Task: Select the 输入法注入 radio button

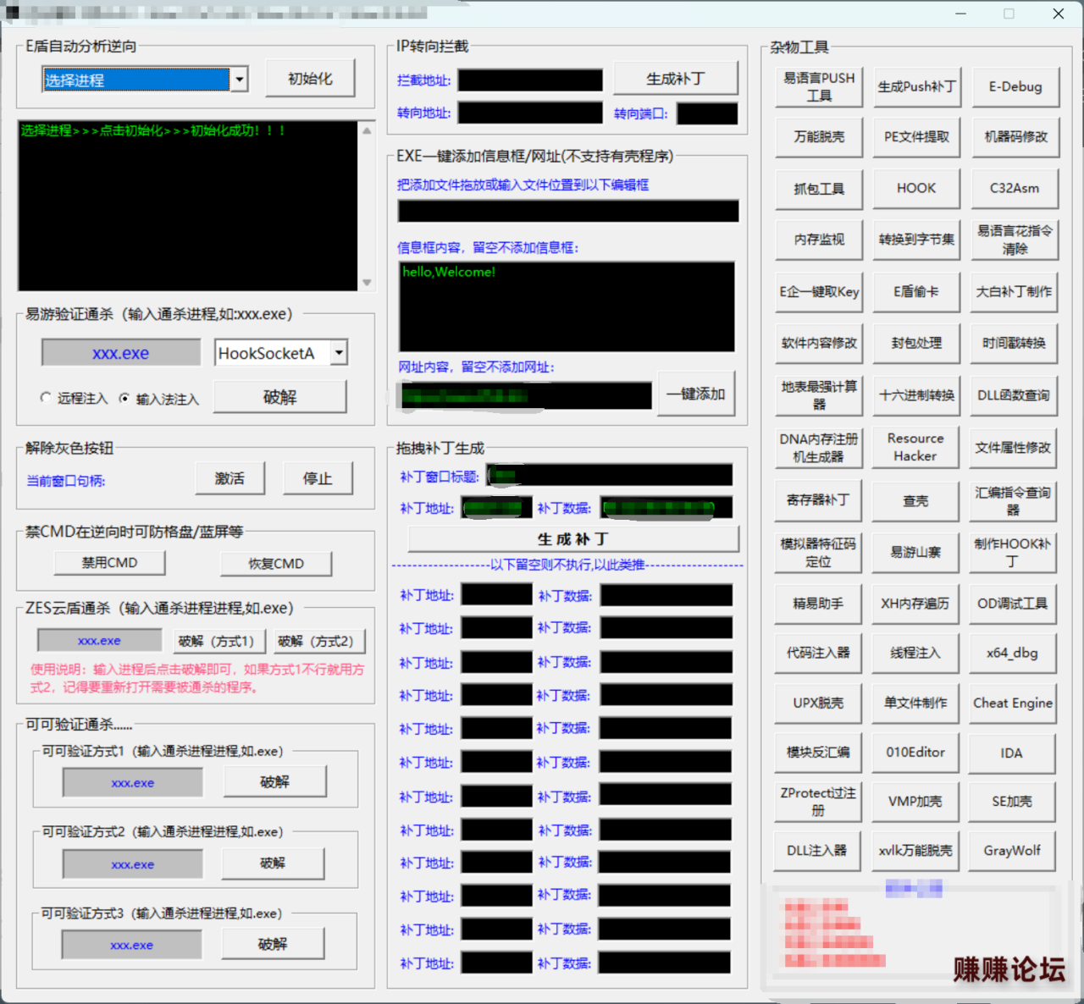Action: tap(124, 398)
